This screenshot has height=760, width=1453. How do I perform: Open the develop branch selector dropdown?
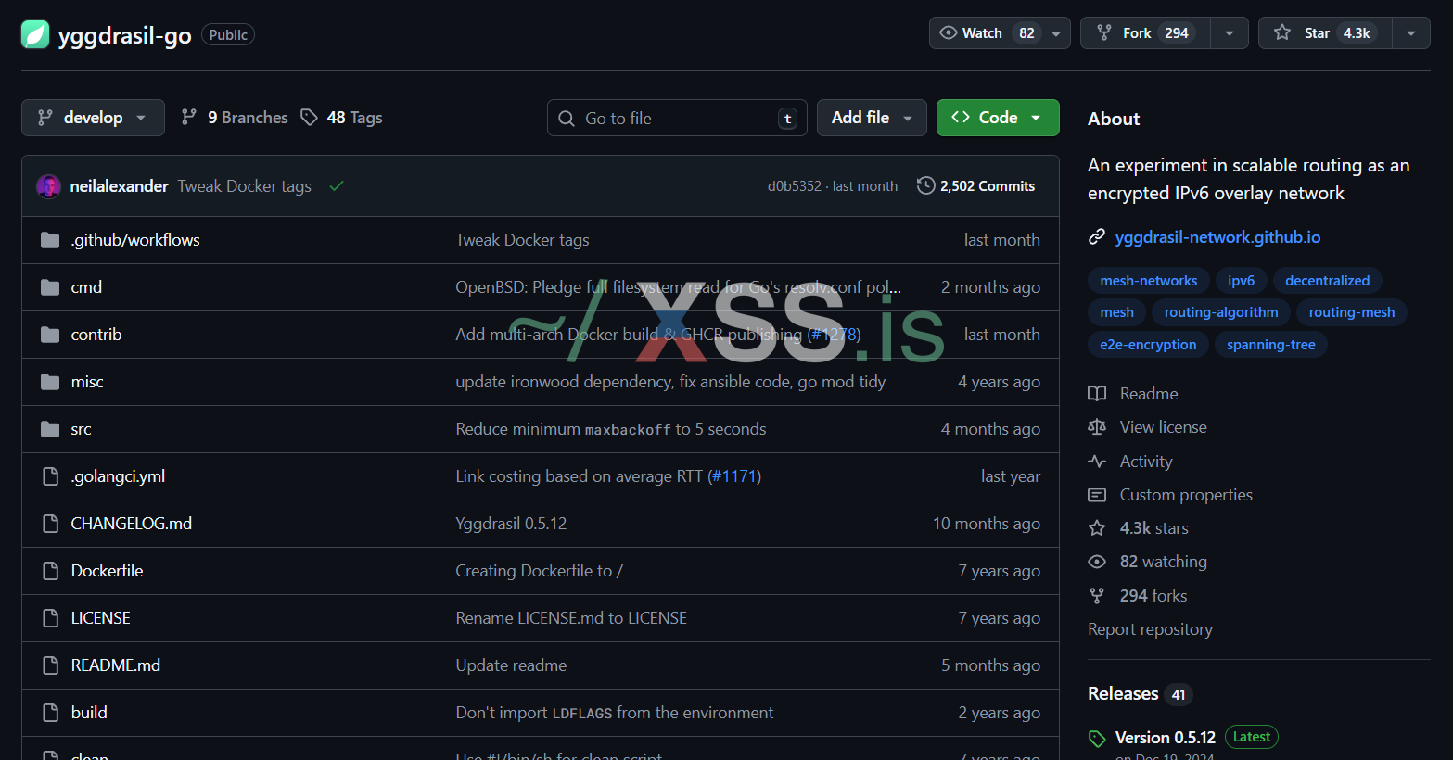pos(93,118)
